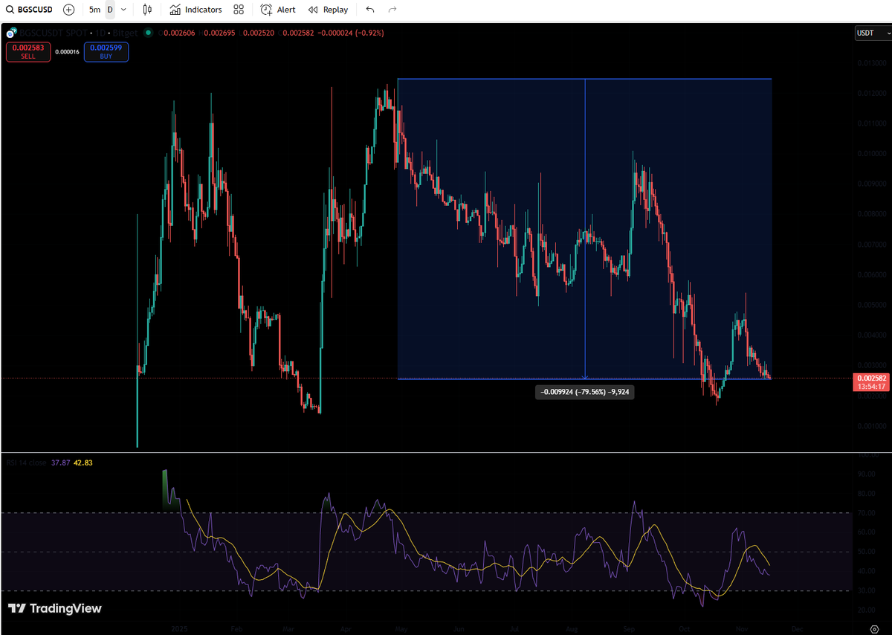Click the add symbol plus icon

[x=69, y=10]
